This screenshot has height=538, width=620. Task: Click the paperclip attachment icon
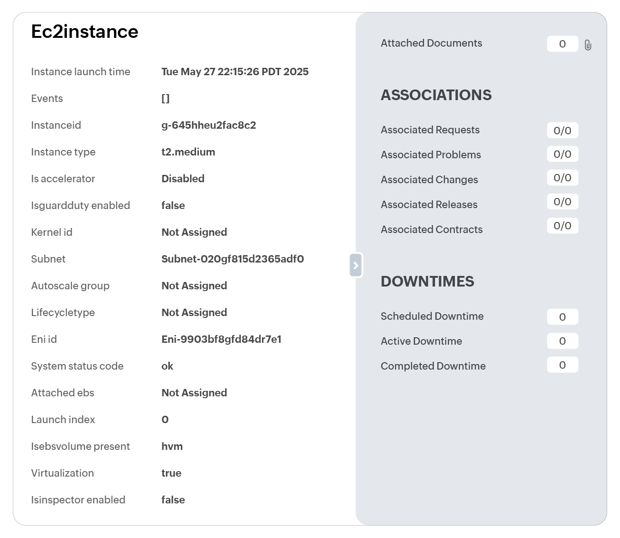pyautogui.click(x=588, y=45)
